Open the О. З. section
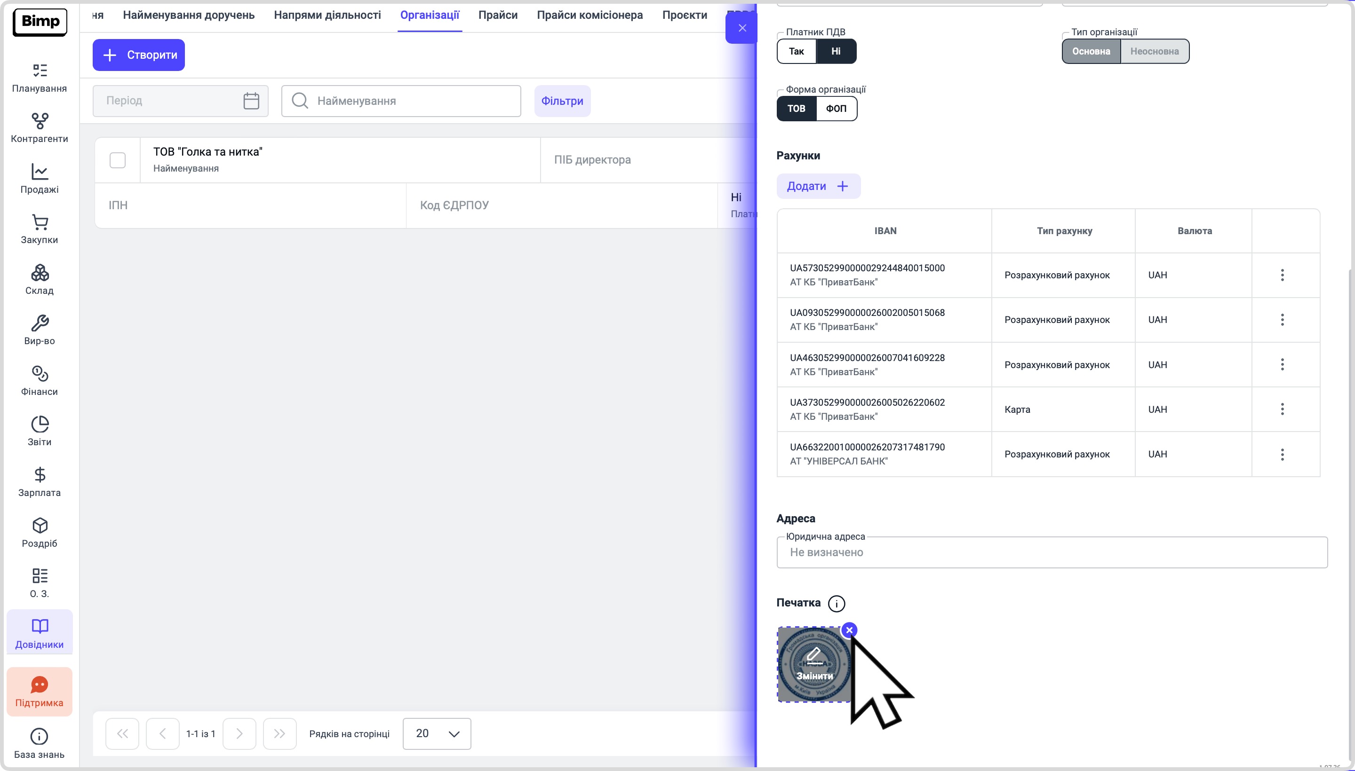The height and width of the screenshot is (771, 1355). (39, 583)
